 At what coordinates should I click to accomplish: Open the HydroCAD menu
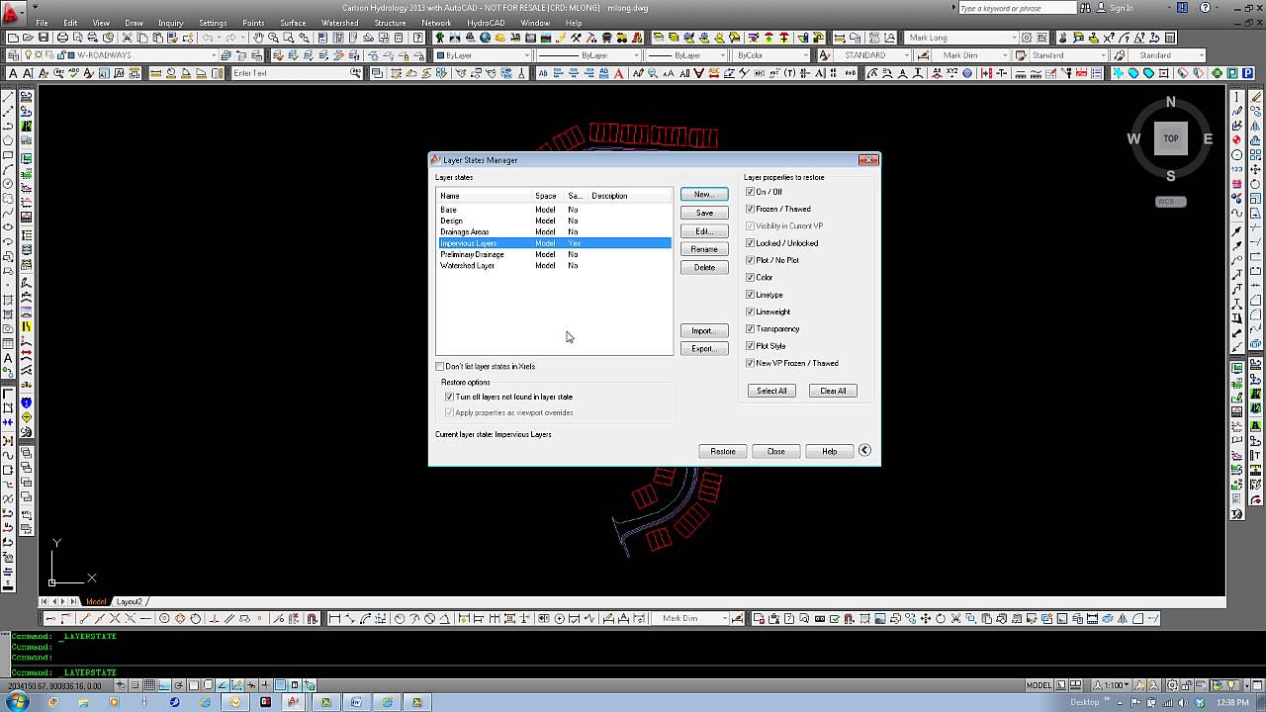click(487, 23)
